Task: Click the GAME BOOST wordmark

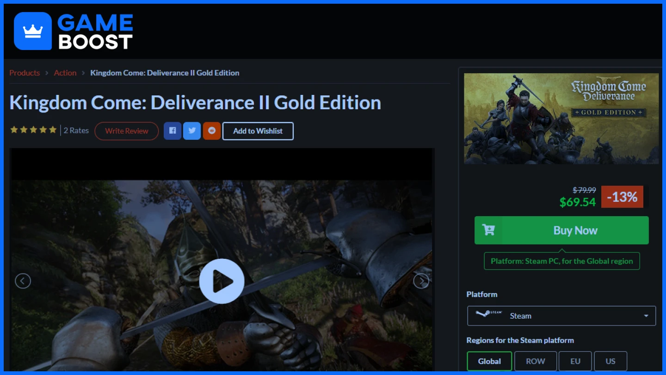Action: coord(95,31)
